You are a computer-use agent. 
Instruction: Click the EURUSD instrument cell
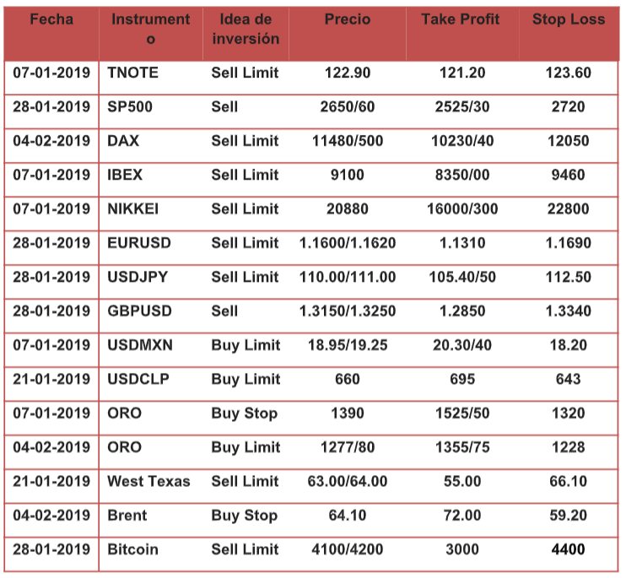(138, 243)
